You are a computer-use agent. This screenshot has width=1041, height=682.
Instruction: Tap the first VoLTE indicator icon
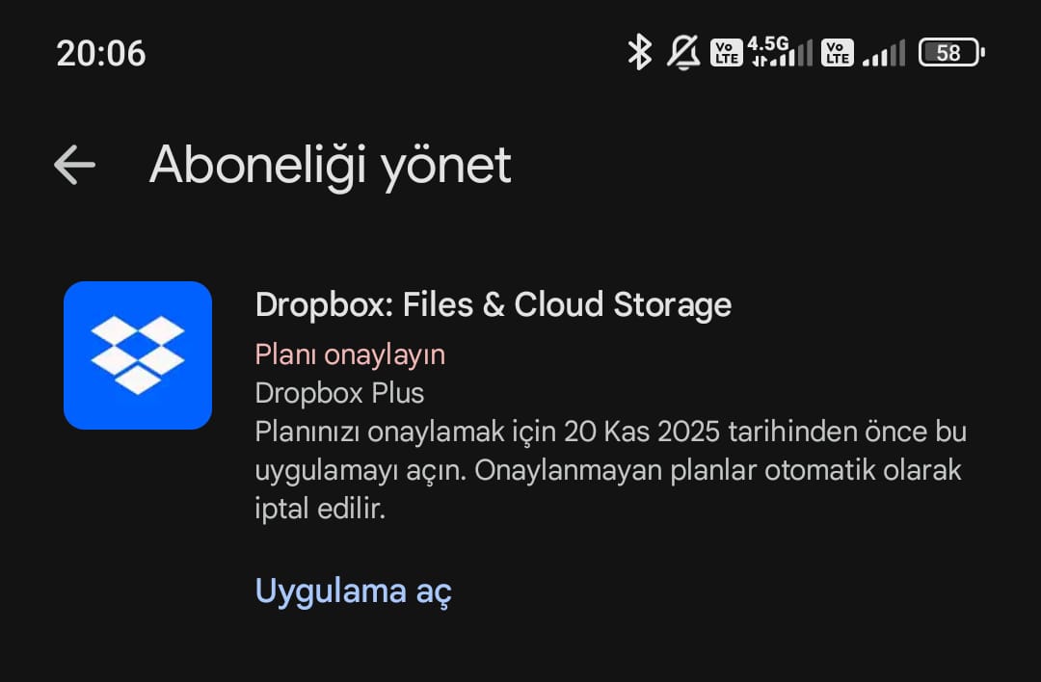click(726, 53)
